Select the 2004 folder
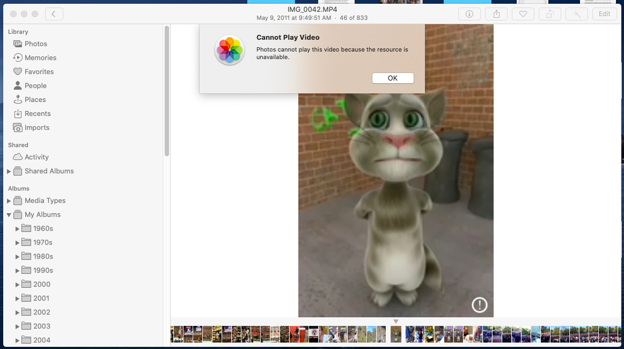This screenshot has width=624, height=349. (42, 340)
